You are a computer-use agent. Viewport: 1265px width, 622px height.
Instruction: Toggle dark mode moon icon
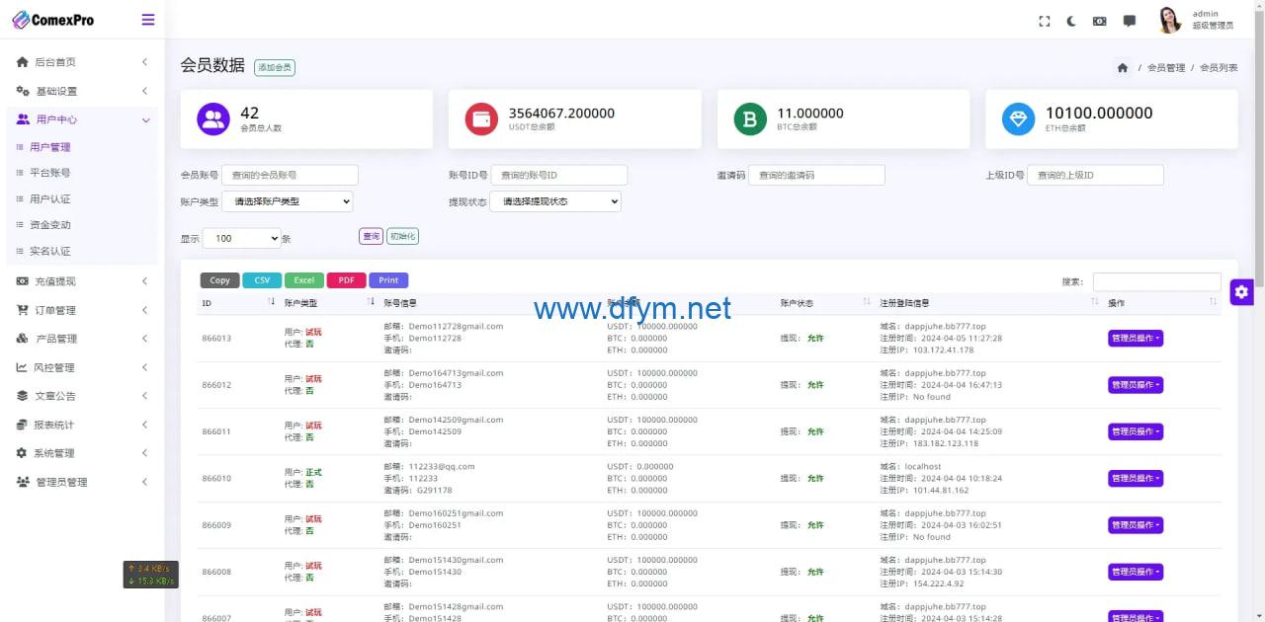1071,21
